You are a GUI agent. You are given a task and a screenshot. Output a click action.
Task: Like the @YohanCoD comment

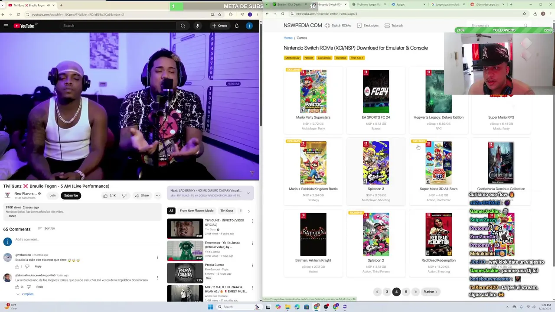click(17, 266)
